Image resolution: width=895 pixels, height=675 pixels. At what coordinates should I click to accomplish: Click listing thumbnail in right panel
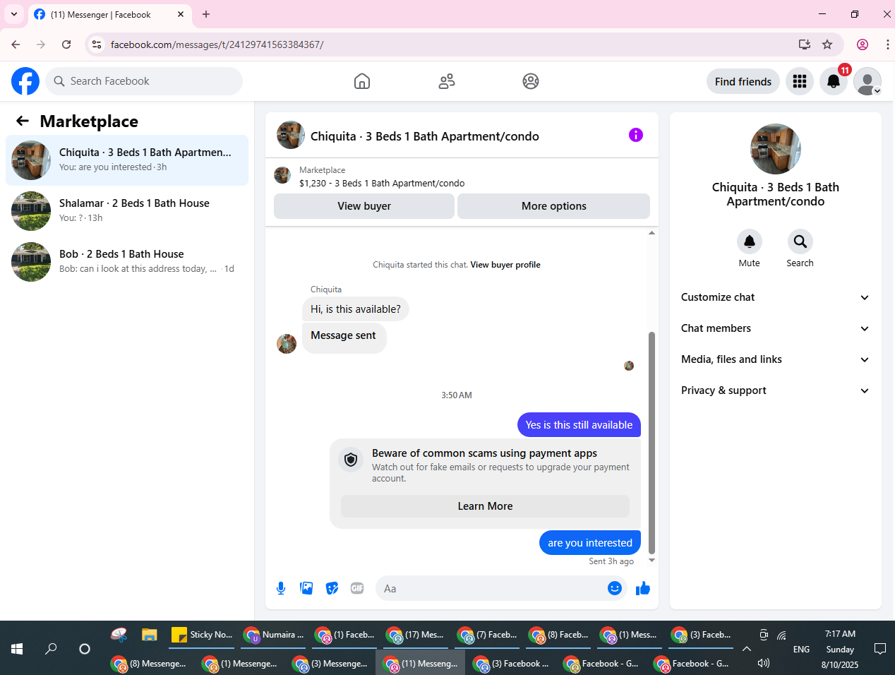point(776,149)
